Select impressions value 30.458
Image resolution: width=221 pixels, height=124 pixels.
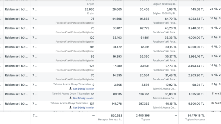(144, 9)
